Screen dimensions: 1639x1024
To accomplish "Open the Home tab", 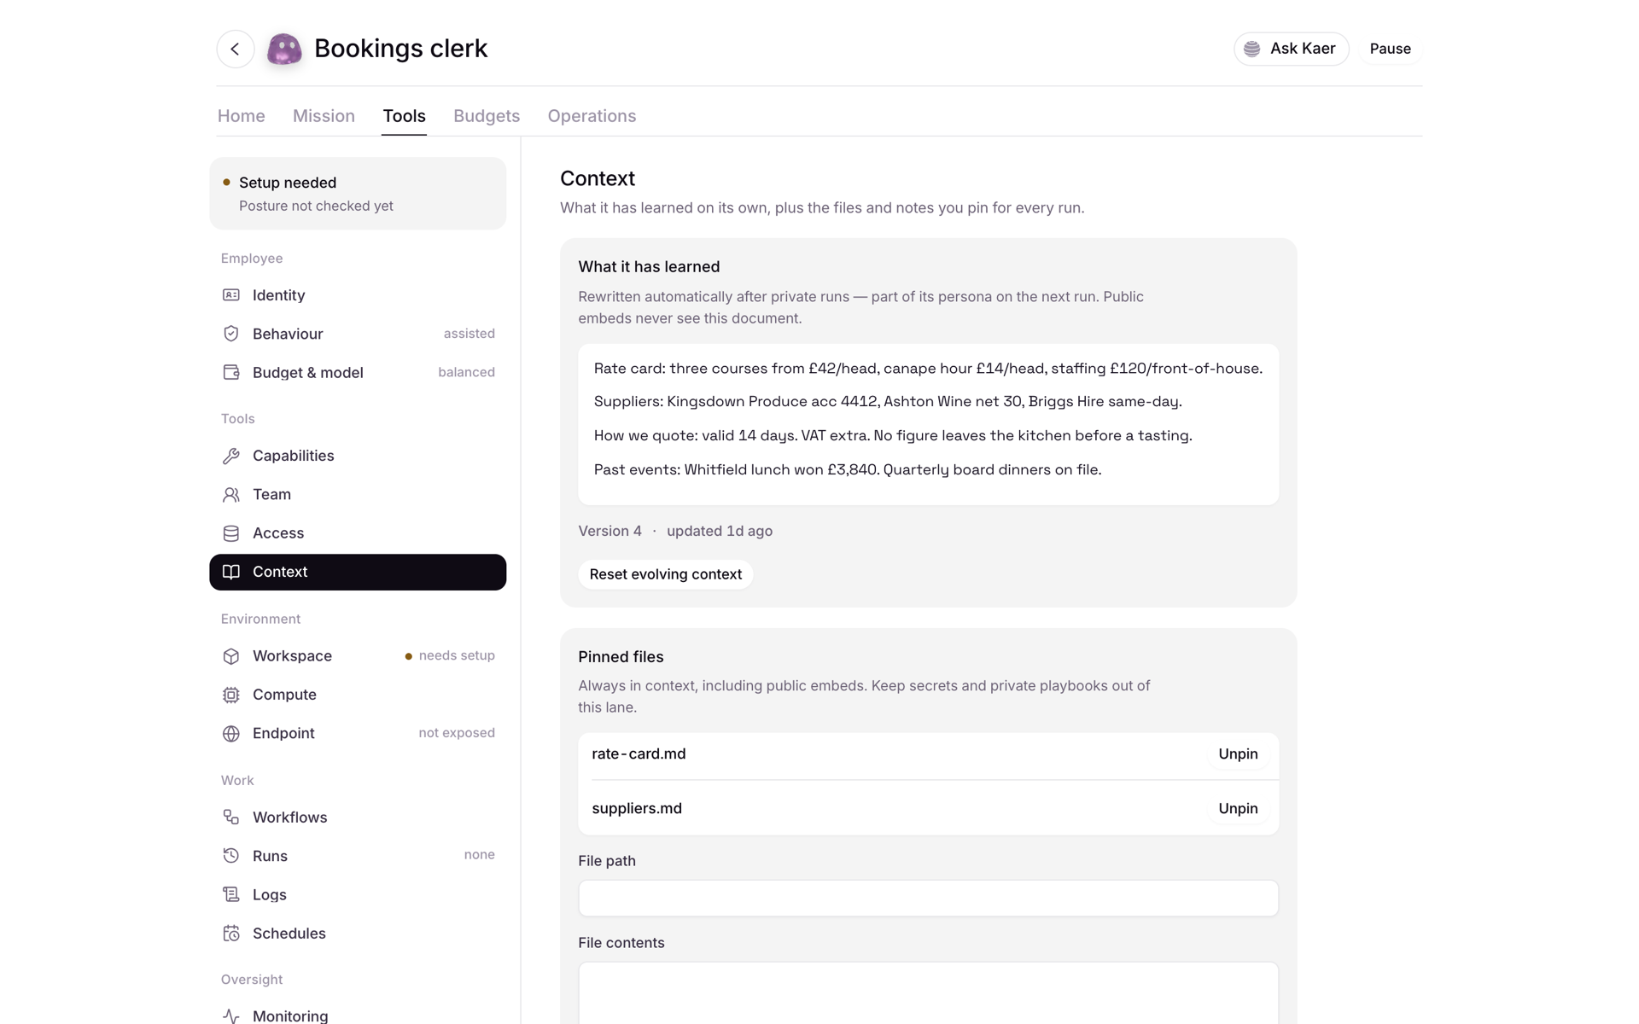I will tap(242, 116).
